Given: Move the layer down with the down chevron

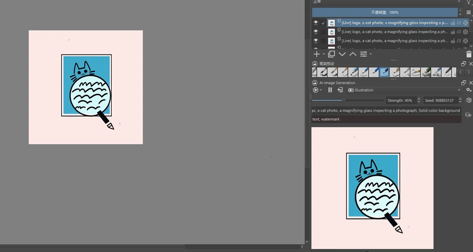Looking at the screenshot, I should (342, 54).
